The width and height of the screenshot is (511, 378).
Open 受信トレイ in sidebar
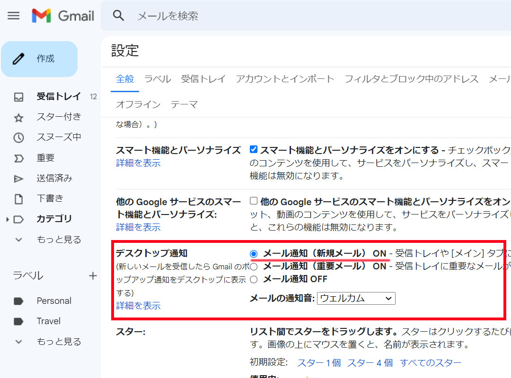(x=59, y=97)
